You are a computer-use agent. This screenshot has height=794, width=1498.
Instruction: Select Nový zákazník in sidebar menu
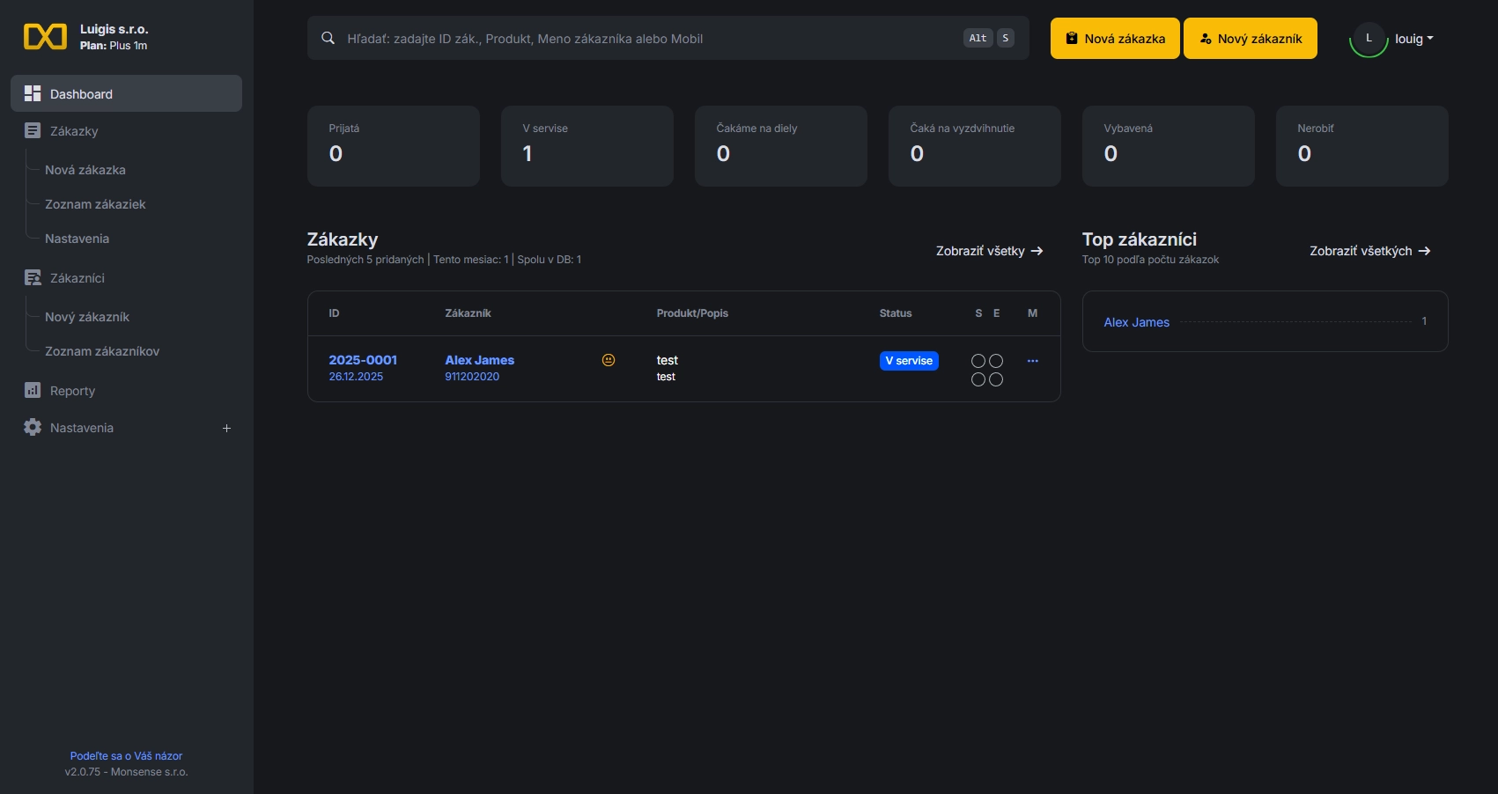pyautogui.click(x=87, y=317)
